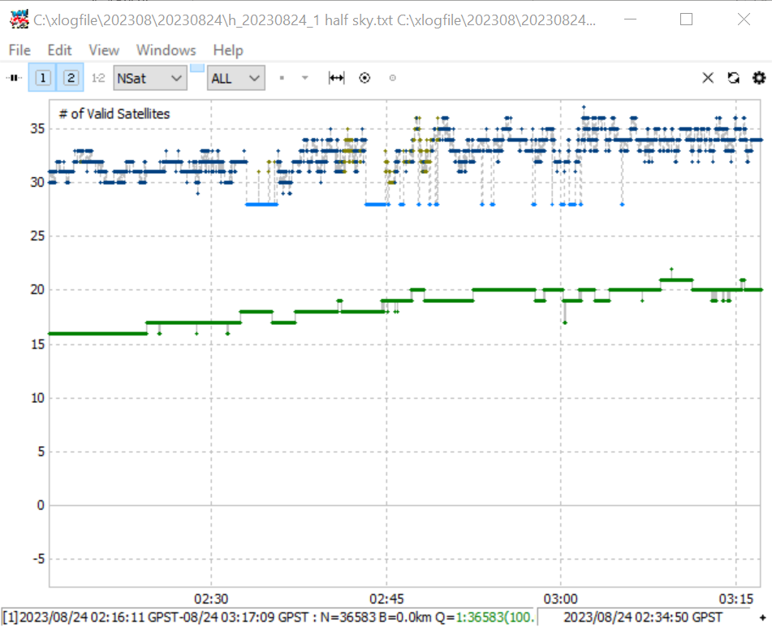Click the small fix-center circle icon
772x628 pixels.
392,78
